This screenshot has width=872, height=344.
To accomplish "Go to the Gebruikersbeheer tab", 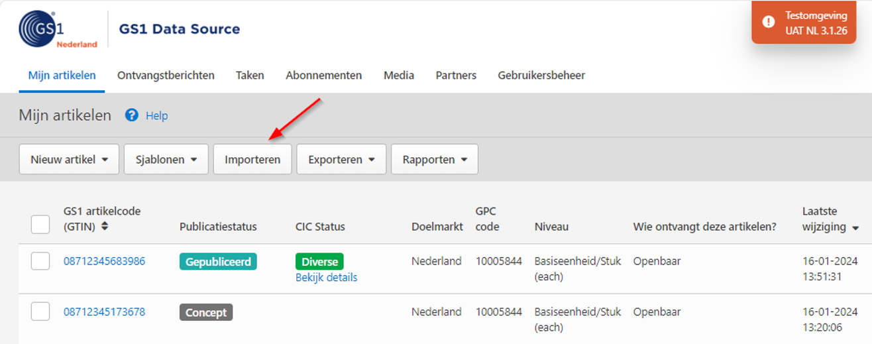I will (541, 76).
